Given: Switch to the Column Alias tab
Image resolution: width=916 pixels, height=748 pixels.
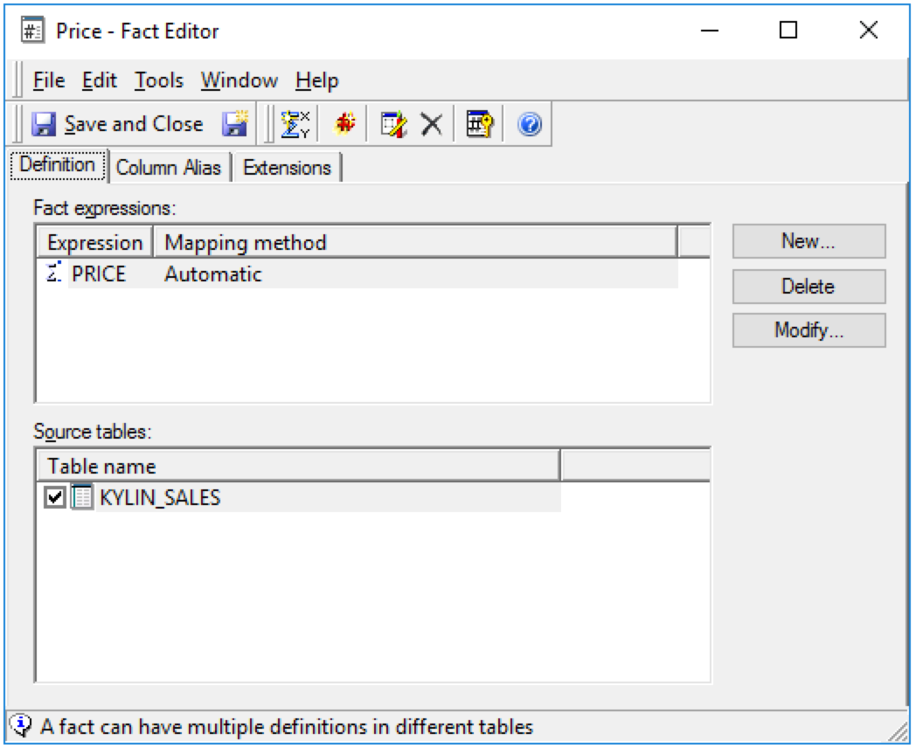Looking at the screenshot, I should pos(170,168).
